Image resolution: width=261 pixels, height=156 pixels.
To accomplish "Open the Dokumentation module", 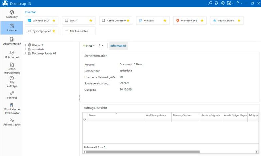I will tap(11, 41).
